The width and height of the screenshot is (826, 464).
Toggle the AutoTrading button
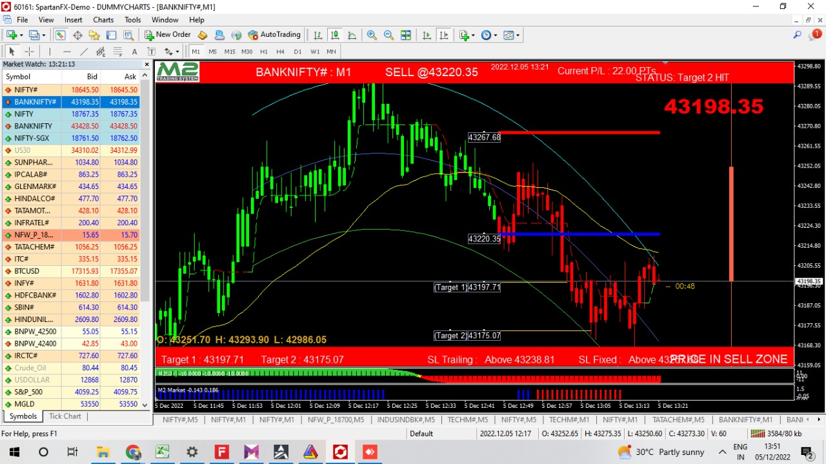[274, 35]
